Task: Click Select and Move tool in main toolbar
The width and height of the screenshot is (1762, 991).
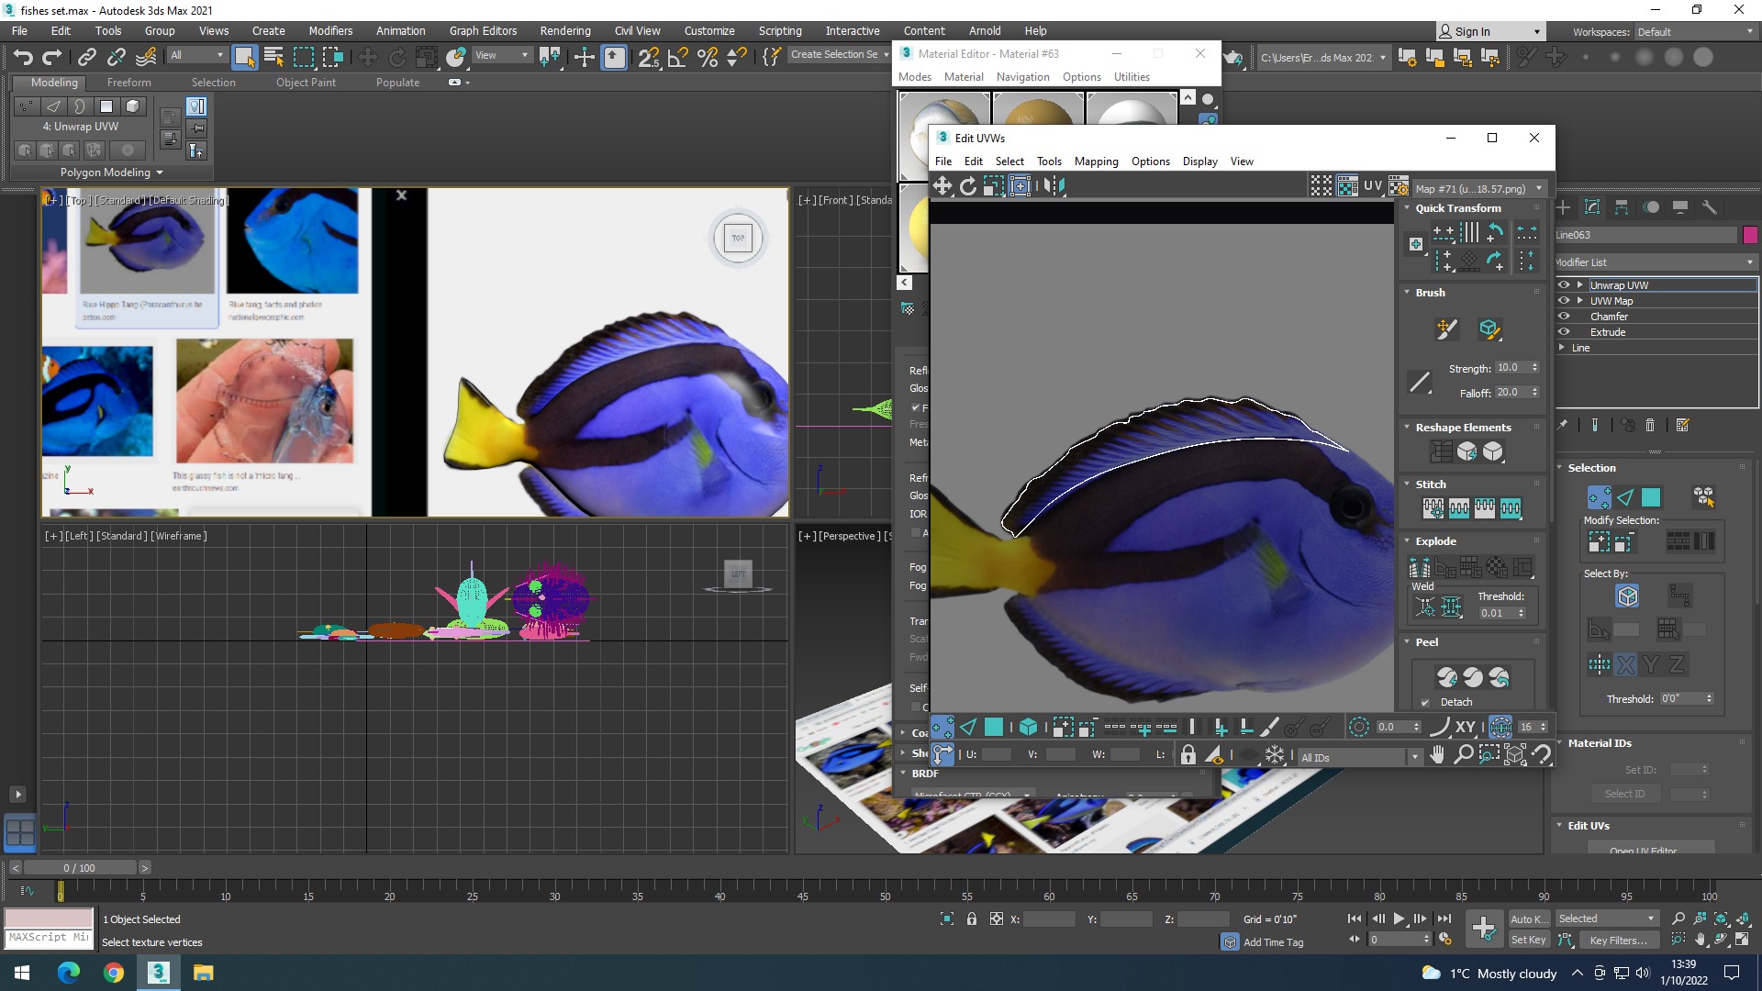Action: coord(367,57)
